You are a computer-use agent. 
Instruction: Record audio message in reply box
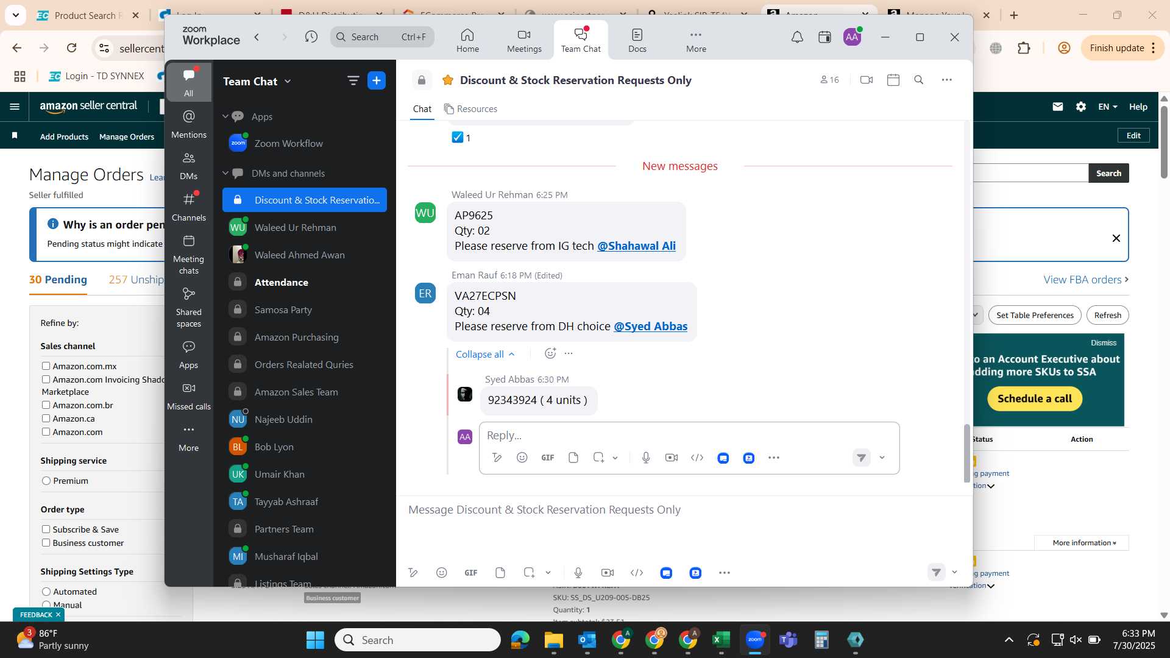click(x=646, y=458)
